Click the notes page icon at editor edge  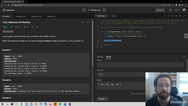[x=186, y=36]
